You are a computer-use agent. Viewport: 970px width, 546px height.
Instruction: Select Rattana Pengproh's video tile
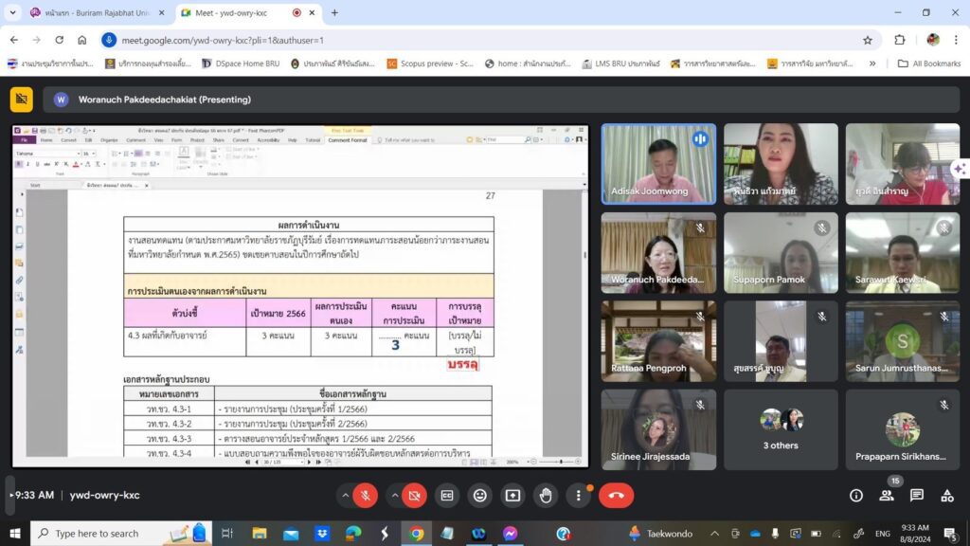pyautogui.click(x=659, y=341)
